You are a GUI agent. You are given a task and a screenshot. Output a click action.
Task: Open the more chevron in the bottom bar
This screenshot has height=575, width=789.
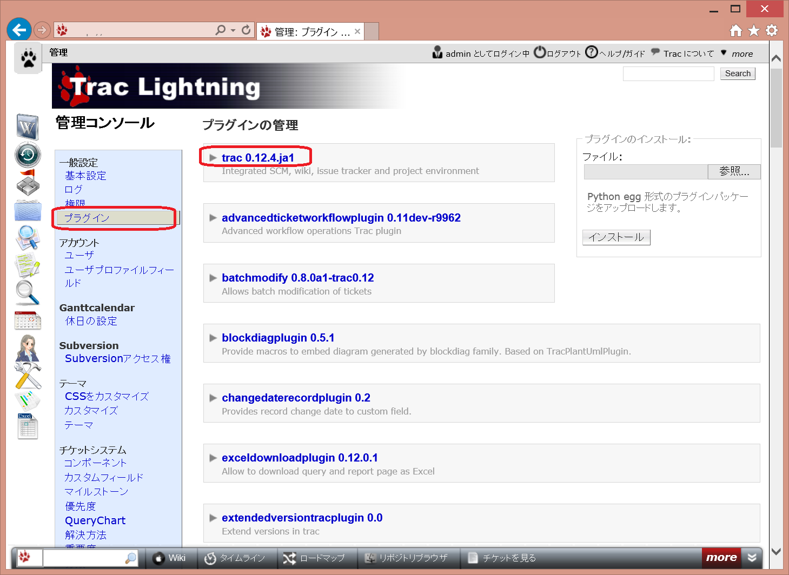coord(753,557)
